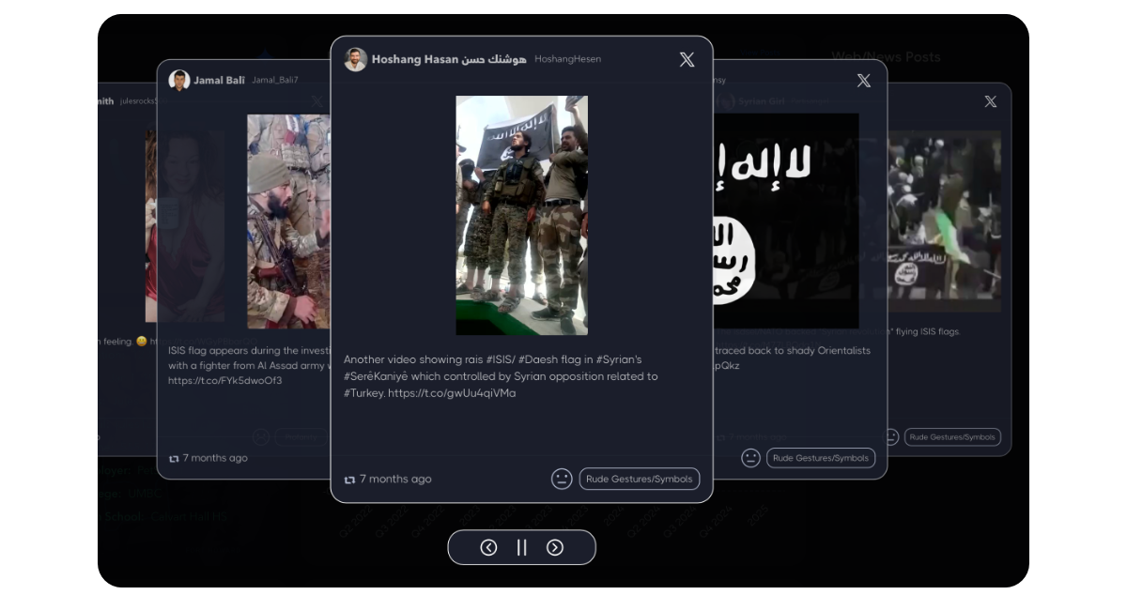
Task: Click the Rude Gestures/Symbols tag on center card
Action: [639, 479]
